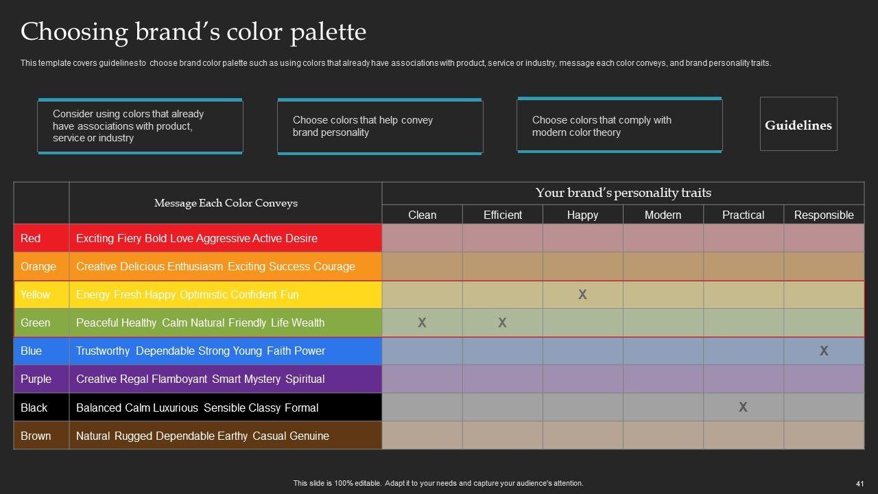
Task: Select the X in the Blue row under Responsible
Action: [x=824, y=351]
